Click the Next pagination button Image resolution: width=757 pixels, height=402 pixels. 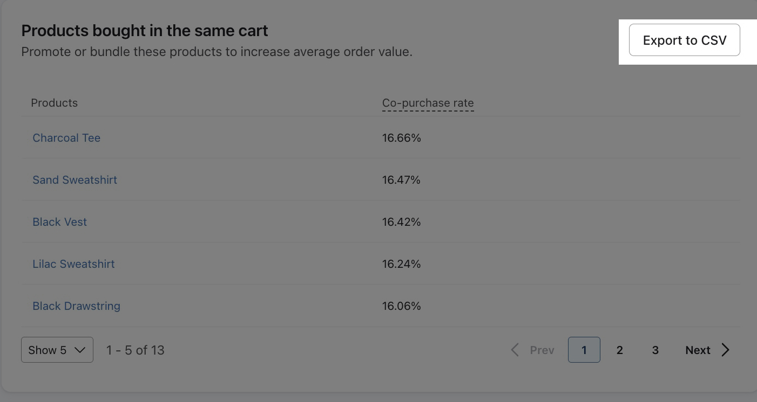click(698, 350)
